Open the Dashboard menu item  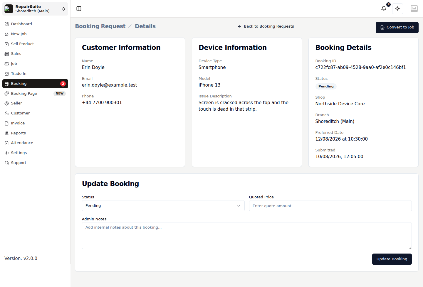35,24
